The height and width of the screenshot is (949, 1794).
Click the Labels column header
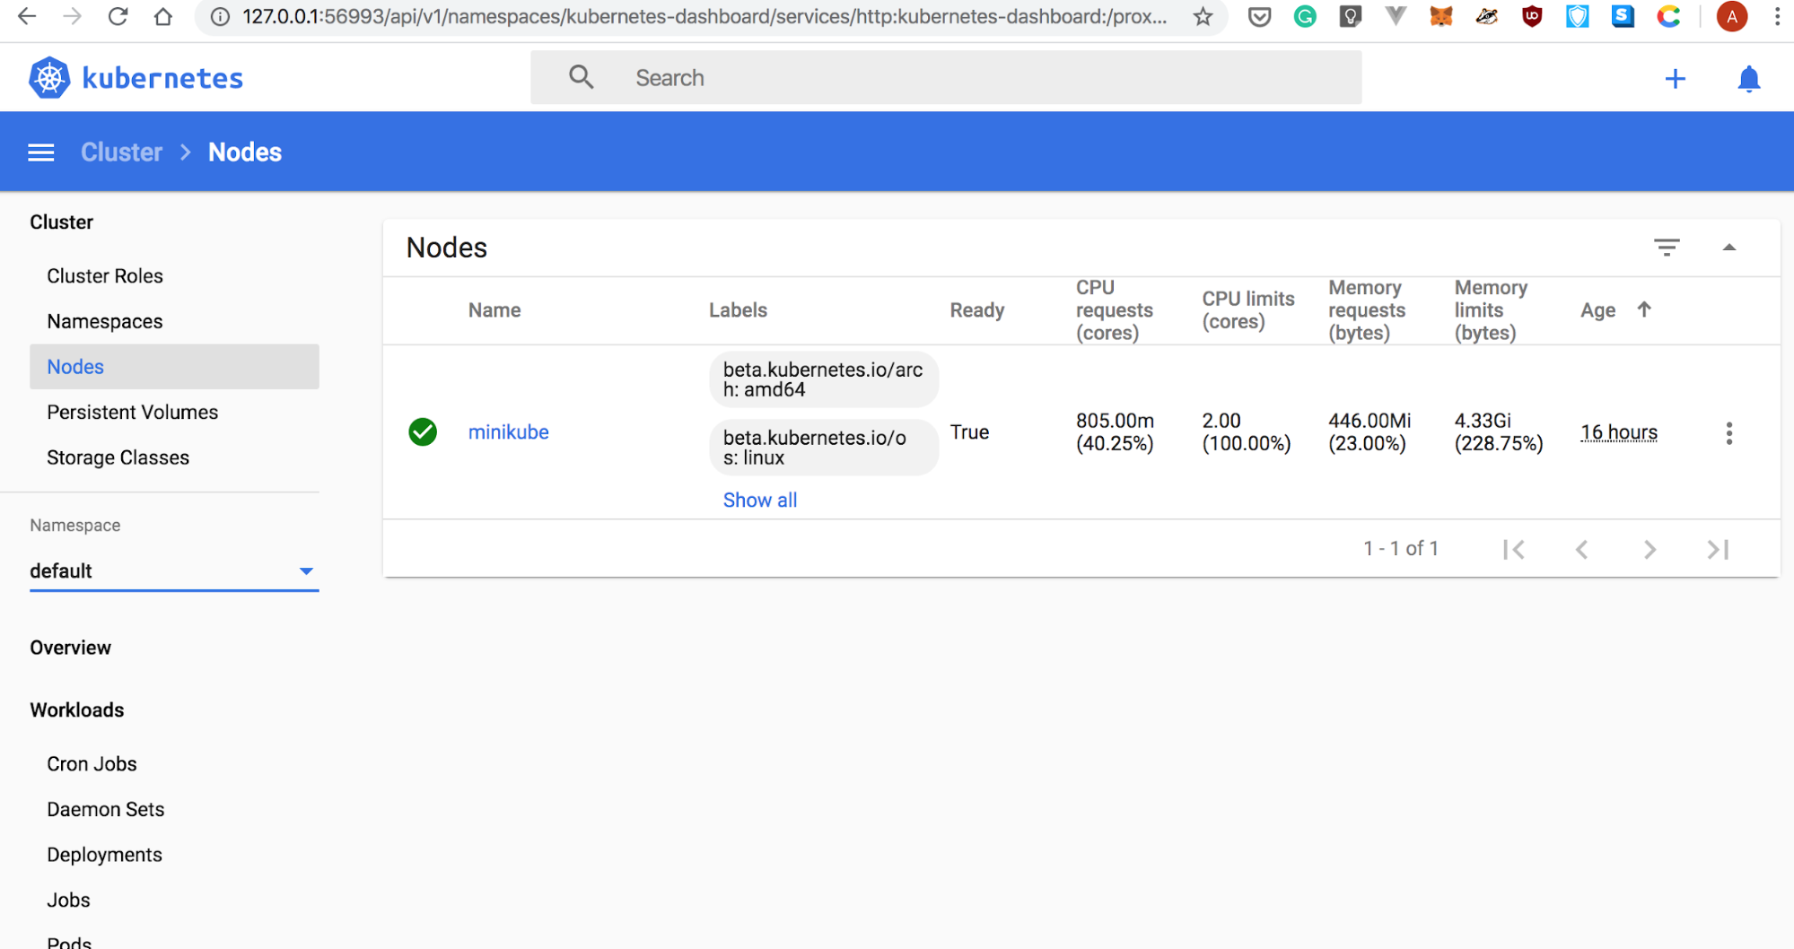click(738, 310)
